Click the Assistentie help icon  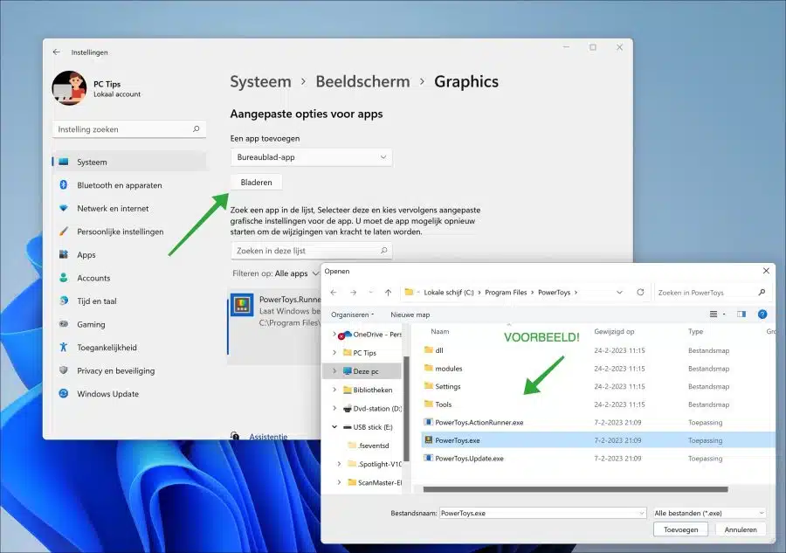click(x=235, y=436)
